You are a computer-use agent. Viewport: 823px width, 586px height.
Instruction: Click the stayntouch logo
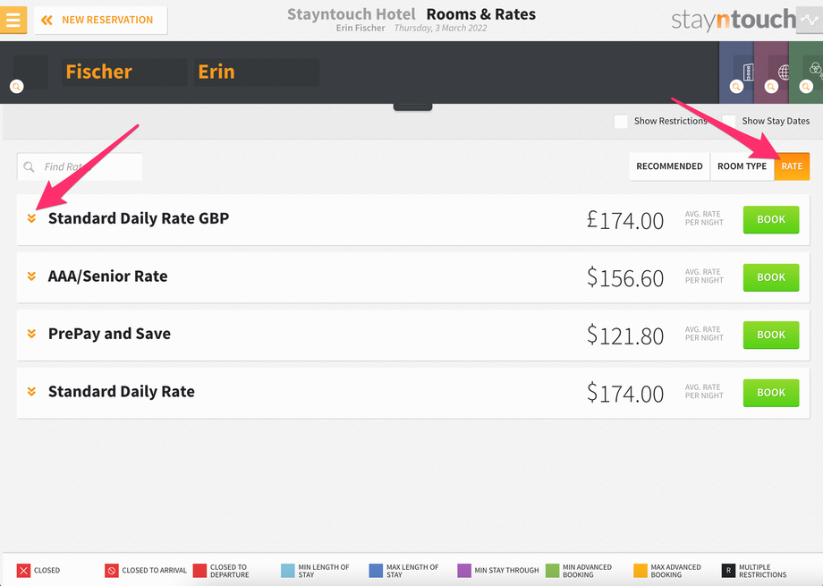pos(734,20)
